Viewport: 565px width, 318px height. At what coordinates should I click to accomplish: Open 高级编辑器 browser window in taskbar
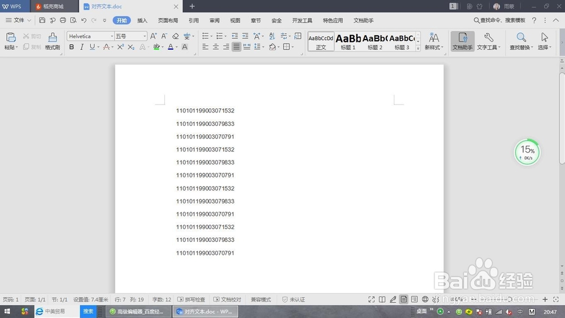click(x=138, y=311)
